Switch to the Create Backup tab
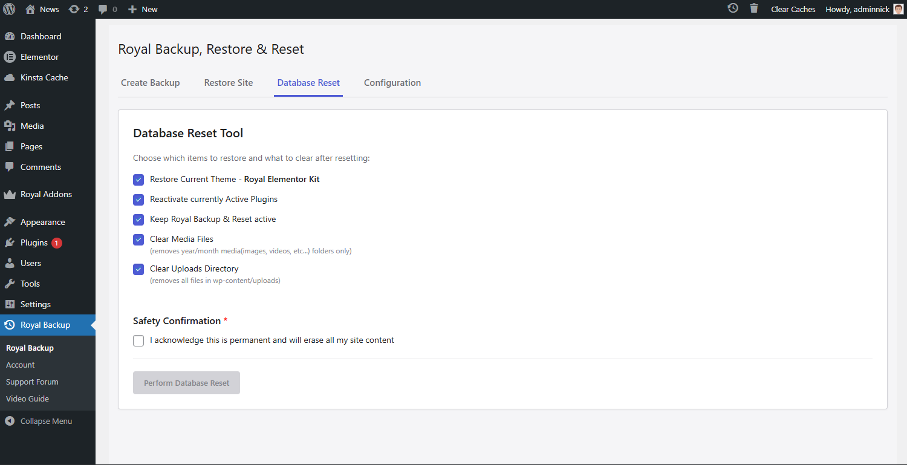Viewport: 907px width, 465px height. [x=150, y=83]
